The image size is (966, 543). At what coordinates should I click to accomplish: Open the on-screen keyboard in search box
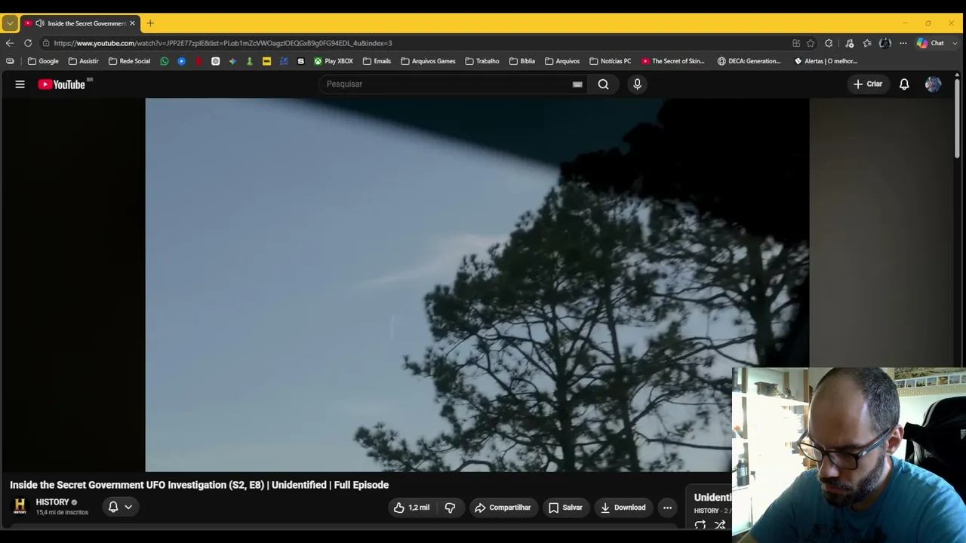pos(577,84)
